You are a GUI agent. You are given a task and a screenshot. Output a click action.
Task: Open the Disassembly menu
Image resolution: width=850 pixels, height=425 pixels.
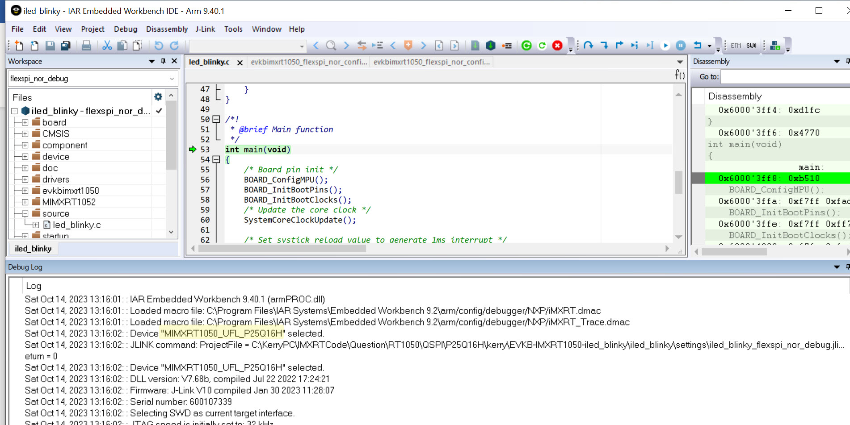pos(166,29)
